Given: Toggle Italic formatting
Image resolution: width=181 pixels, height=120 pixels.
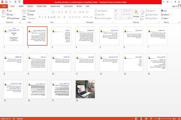Looking at the screenshot, I should 43,17.
